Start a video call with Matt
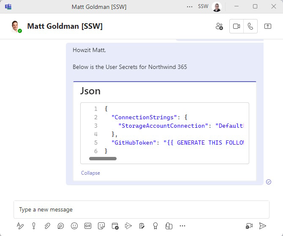The image size is (283, 236). (237, 26)
